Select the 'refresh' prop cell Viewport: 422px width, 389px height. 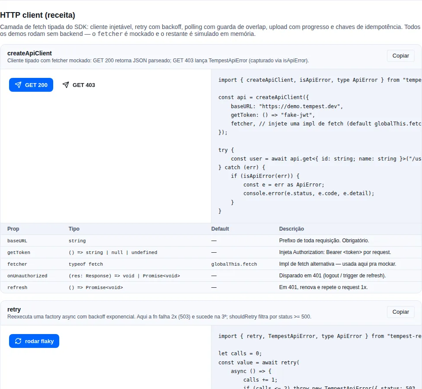click(x=17, y=287)
